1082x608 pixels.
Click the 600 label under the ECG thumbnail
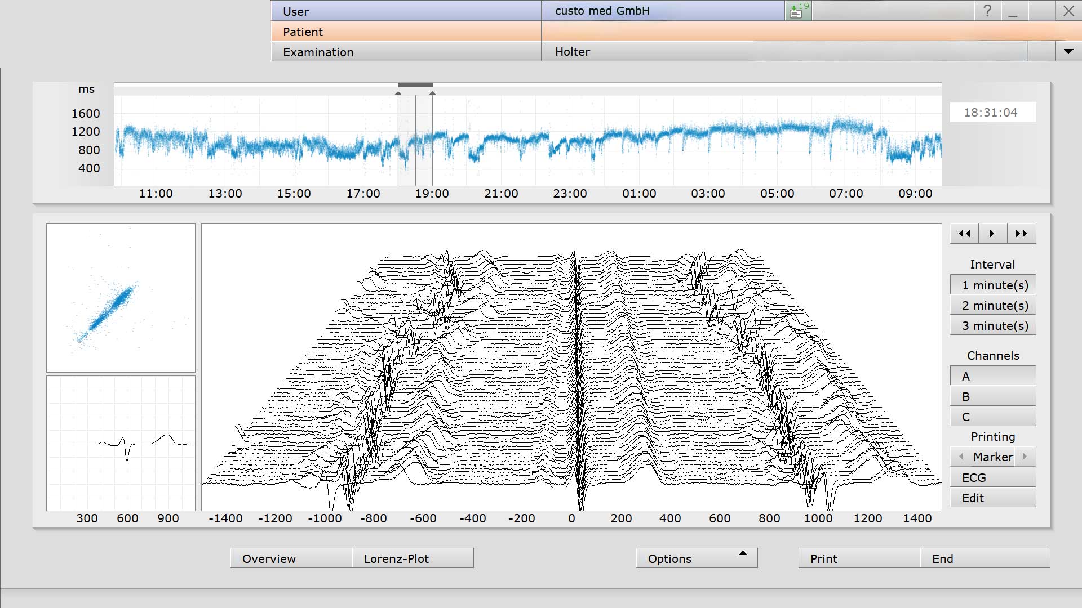click(x=127, y=518)
